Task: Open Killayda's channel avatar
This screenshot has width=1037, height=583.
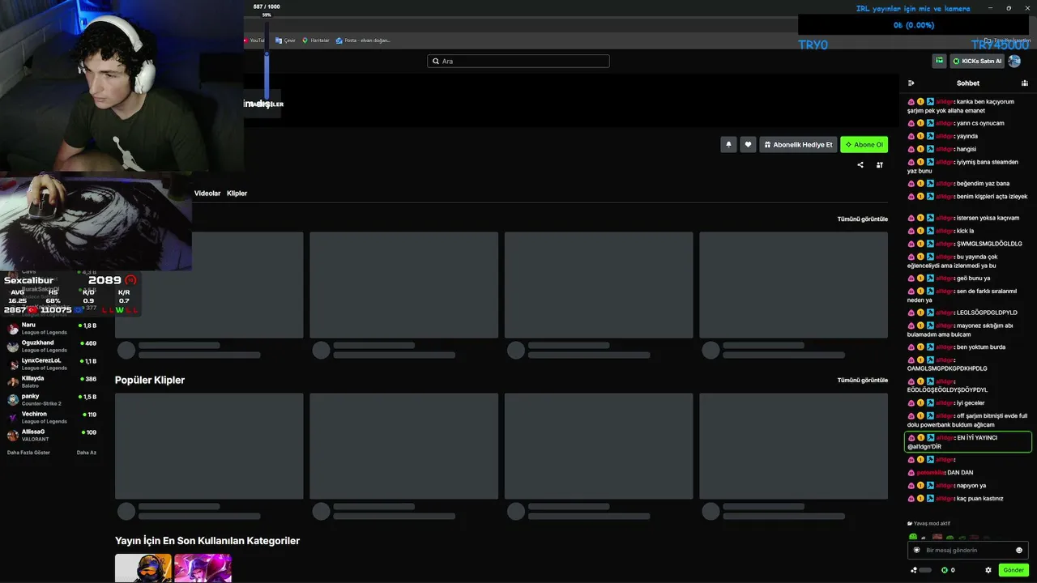Action: tap(13, 382)
